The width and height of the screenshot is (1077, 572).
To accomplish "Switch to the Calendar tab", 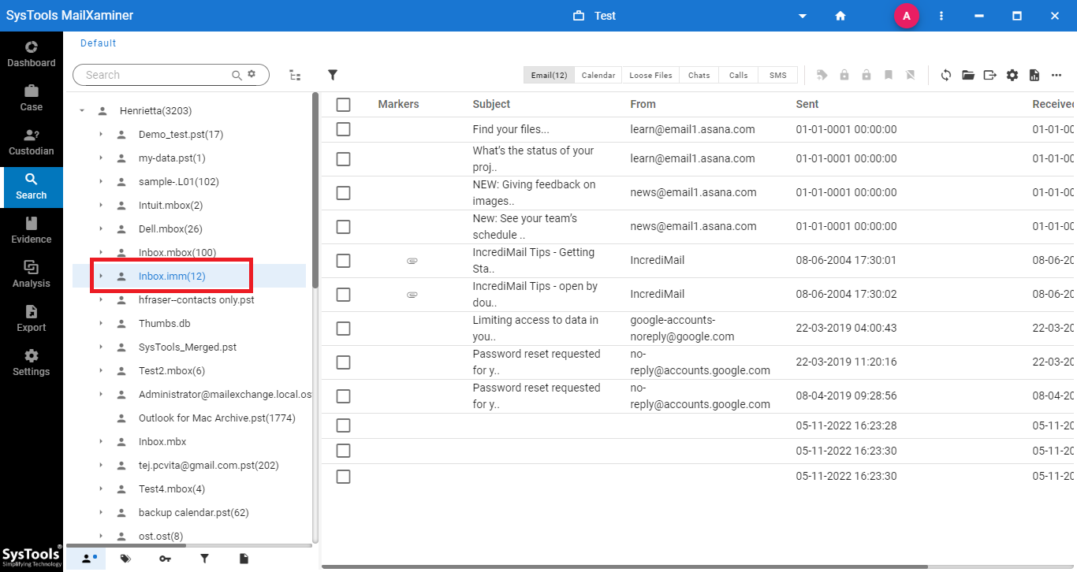I will (598, 75).
